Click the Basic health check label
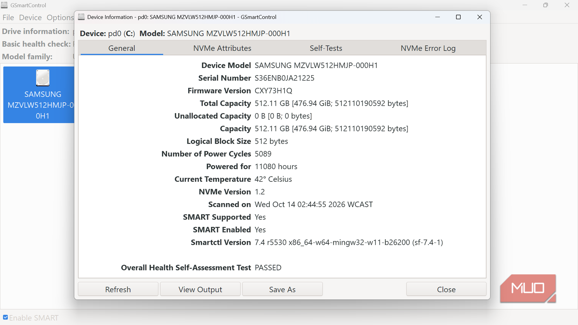 tap(36, 44)
